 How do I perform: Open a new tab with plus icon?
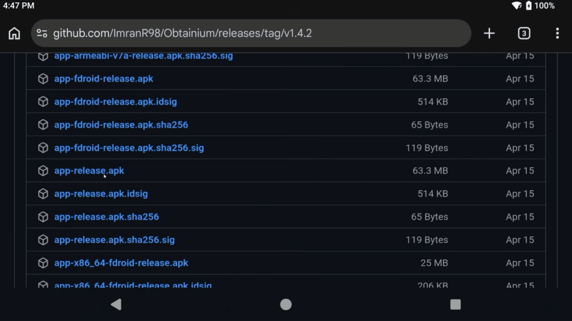[489, 33]
